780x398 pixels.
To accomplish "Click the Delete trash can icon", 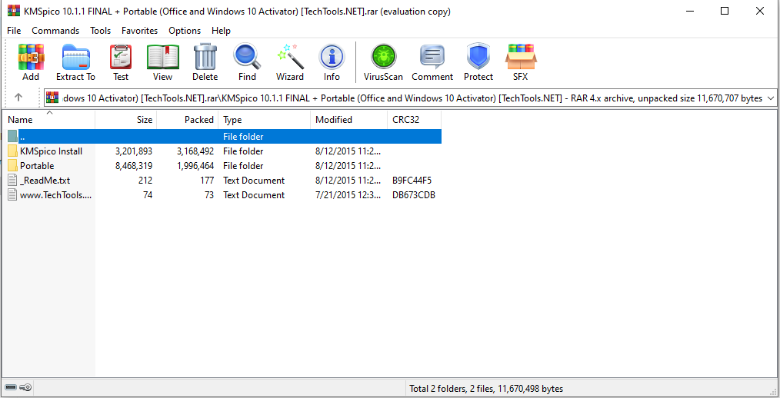I will (205, 57).
